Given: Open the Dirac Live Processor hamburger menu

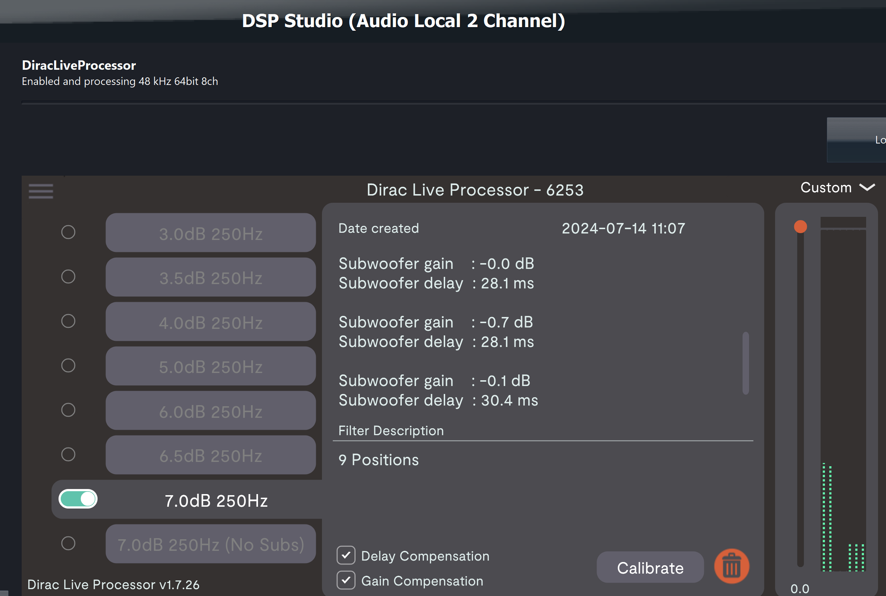Looking at the screenshot, I should (x=41, y=192).
